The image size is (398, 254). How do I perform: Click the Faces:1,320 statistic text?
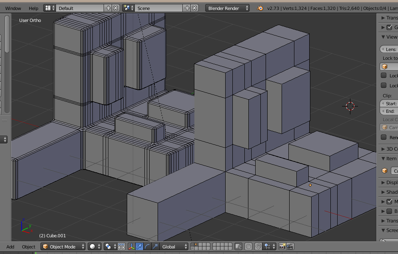click(323, 8)
